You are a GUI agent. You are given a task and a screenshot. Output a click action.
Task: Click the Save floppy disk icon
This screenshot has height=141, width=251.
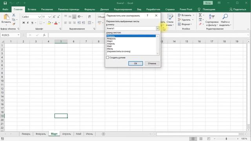[x=5, y=3]
